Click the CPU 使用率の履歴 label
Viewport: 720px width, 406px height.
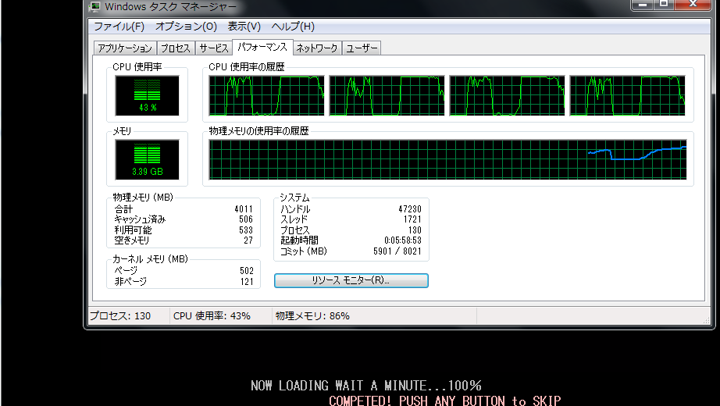click(247, 67)
